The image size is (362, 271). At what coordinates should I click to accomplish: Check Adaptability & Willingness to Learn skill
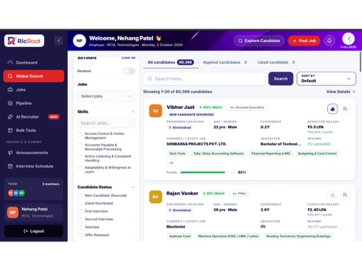80,168
